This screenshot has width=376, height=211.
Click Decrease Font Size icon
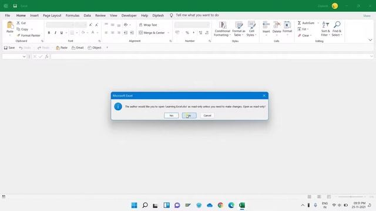click(96, 25)
